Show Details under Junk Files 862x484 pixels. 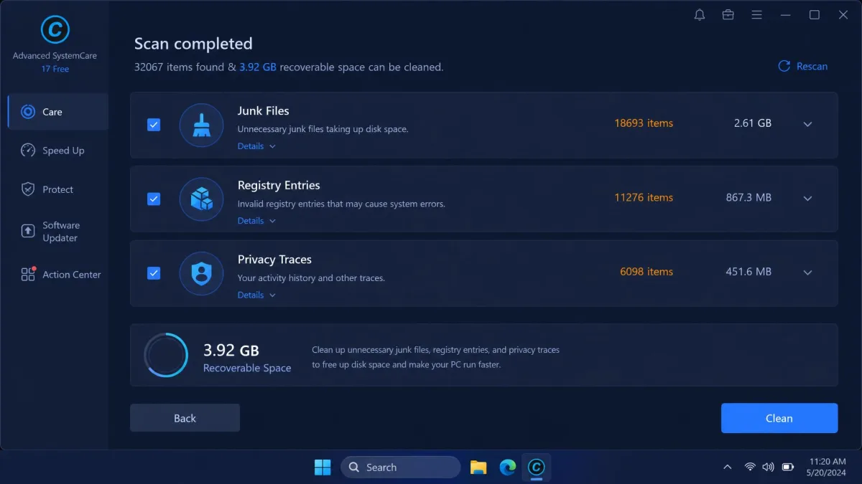[256, 146]
